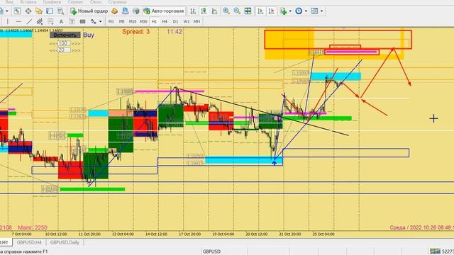Click the Новый ордер button
The width and height of the screenshot is (454, 255).
click(89, 11)
